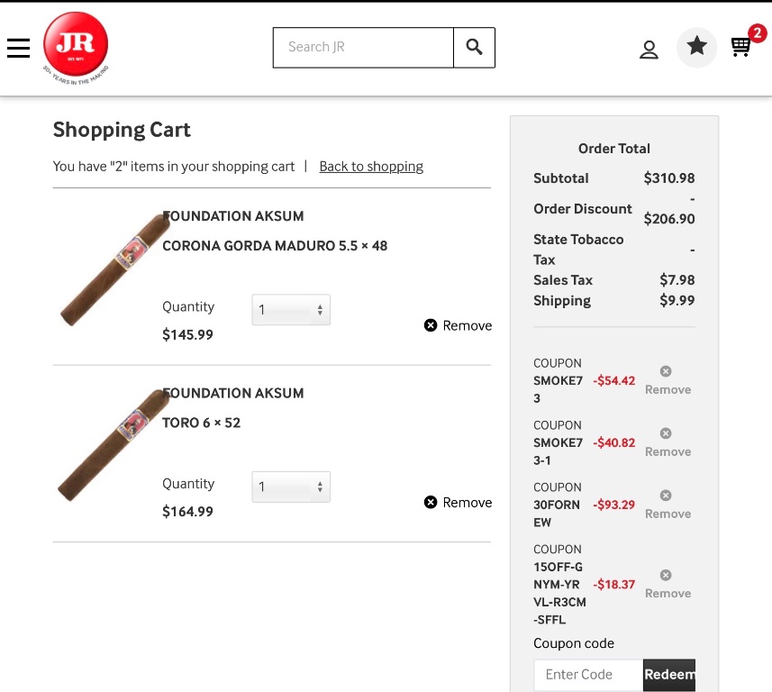Remove the SMOKE73 coupon
The width and height of the screenshot is (772, 692).
pos(667,381)
